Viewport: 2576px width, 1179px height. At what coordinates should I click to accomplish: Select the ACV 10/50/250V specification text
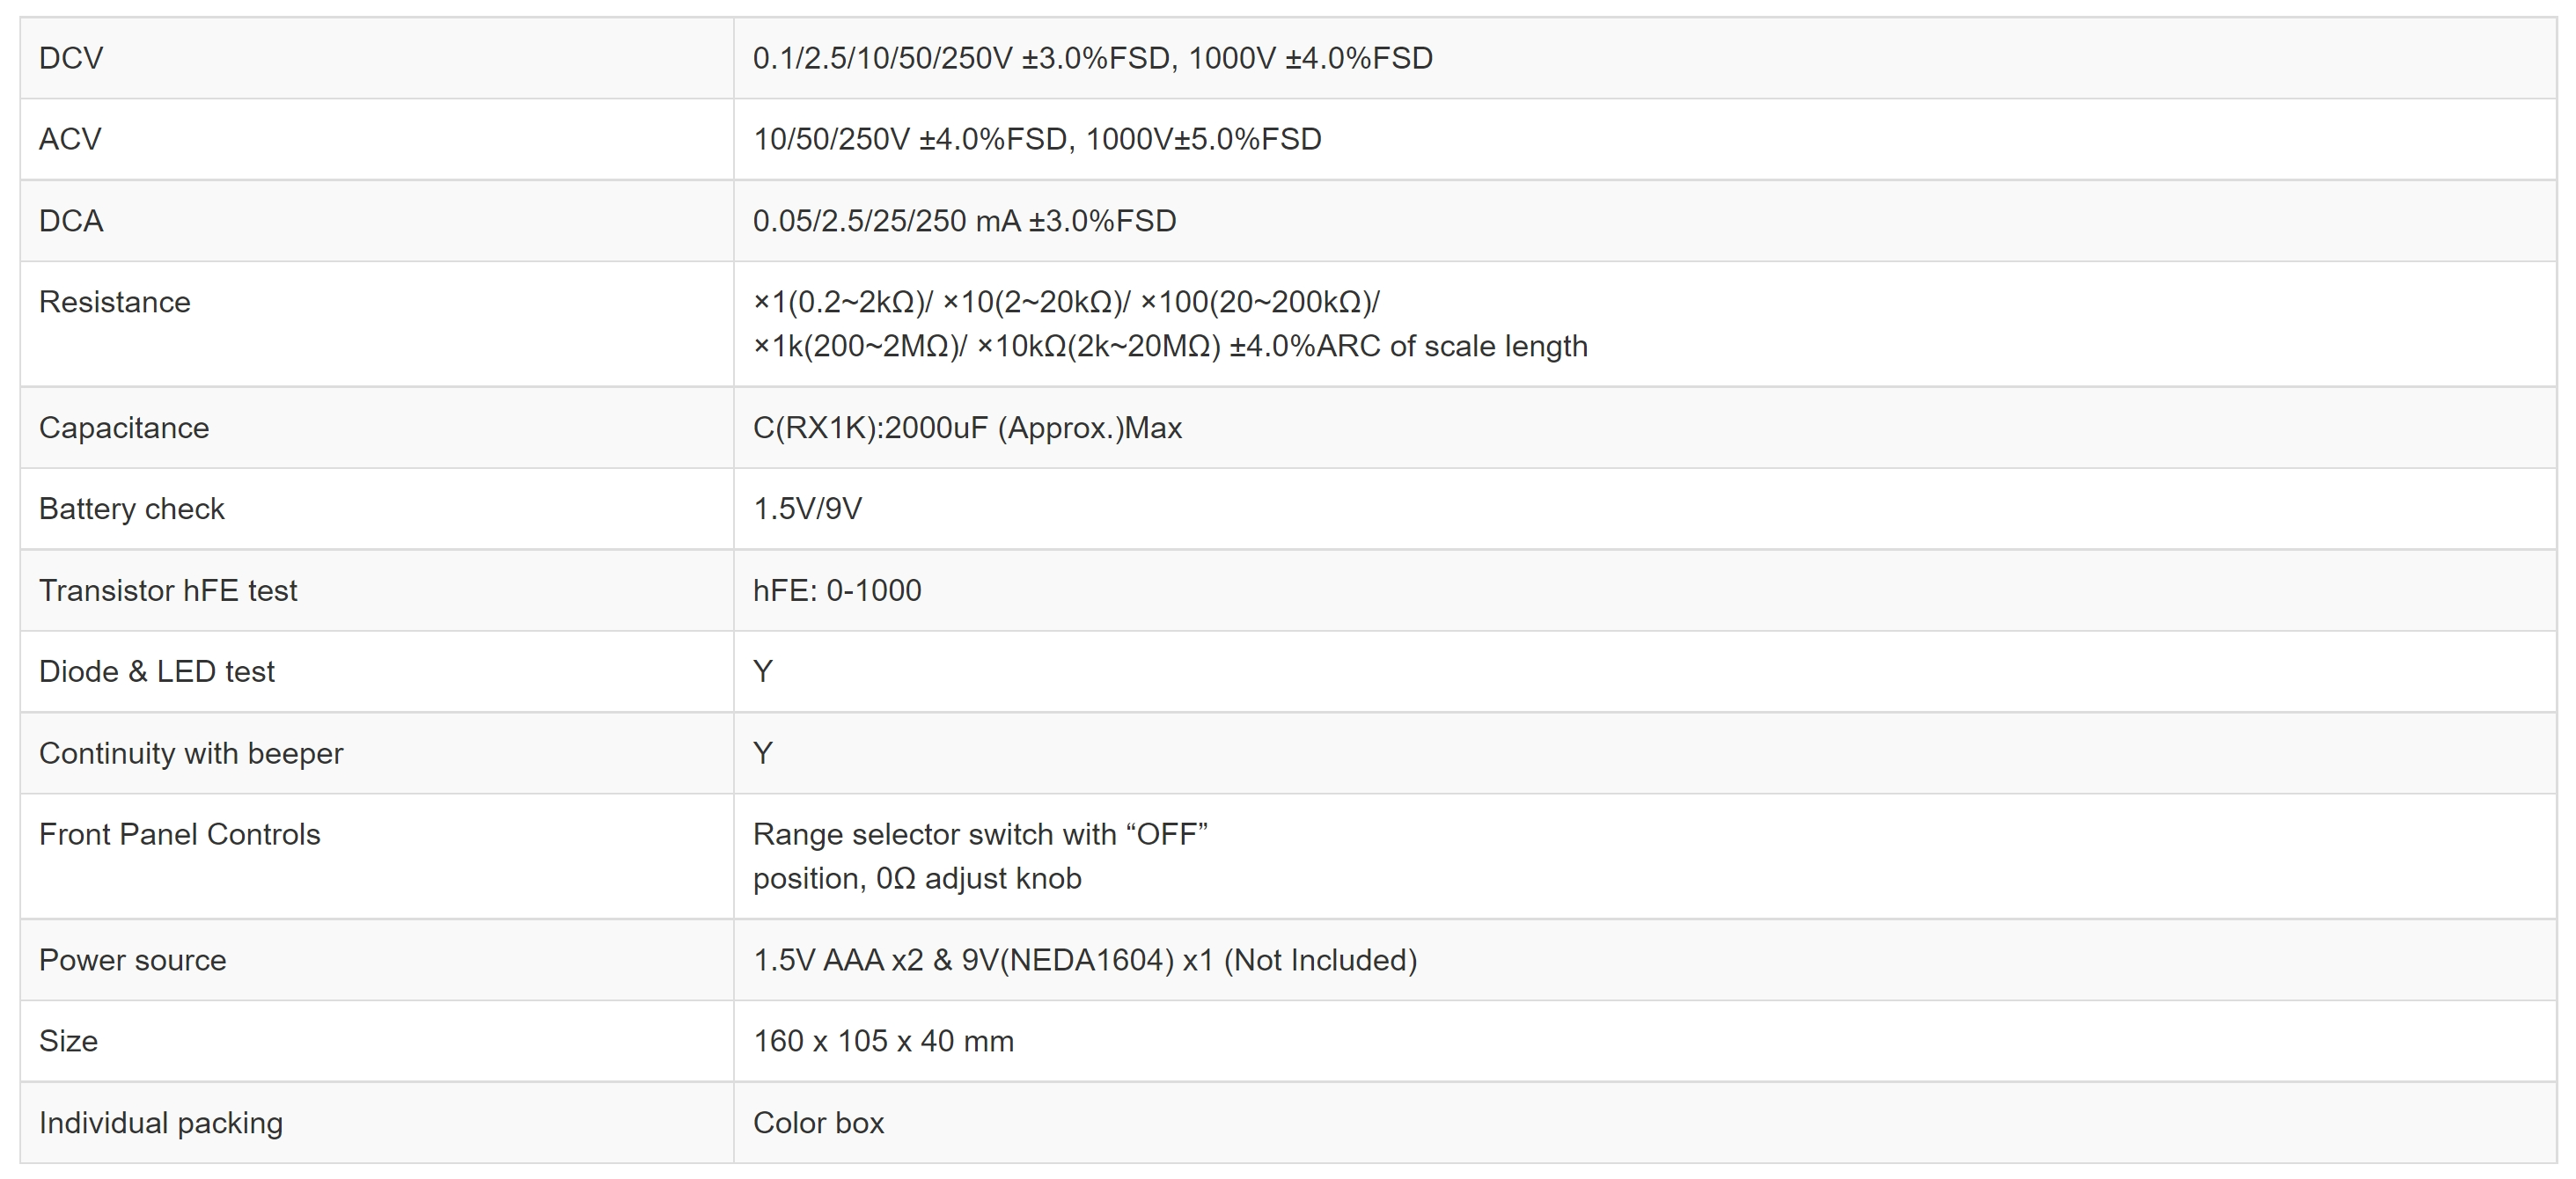(x=1036, y=139)
